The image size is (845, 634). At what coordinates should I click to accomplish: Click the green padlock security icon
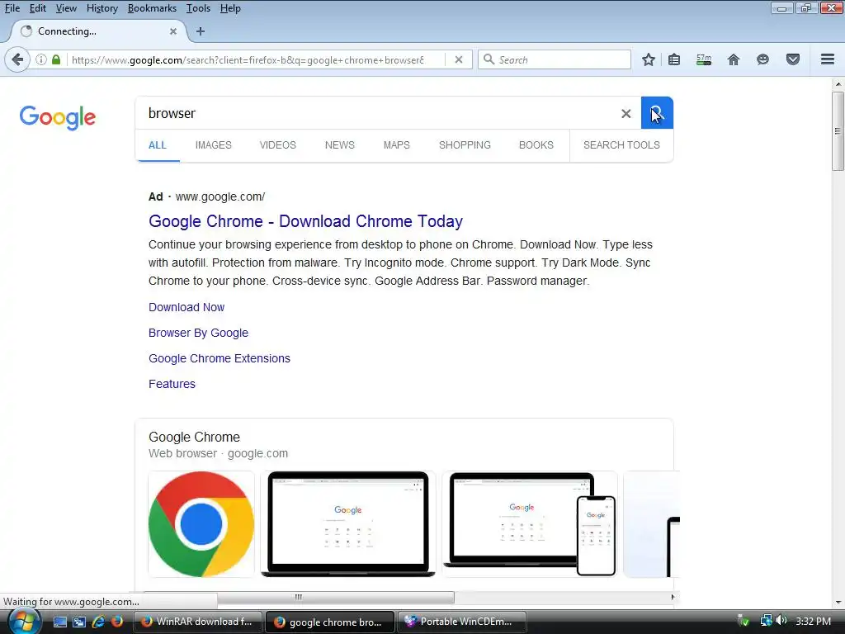(56, 59)
